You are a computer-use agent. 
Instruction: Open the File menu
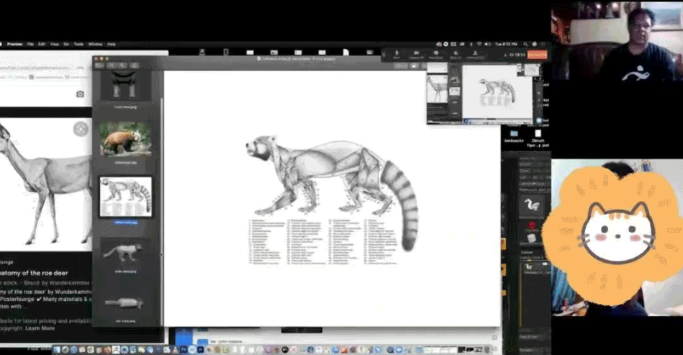[x=30, y=45]
